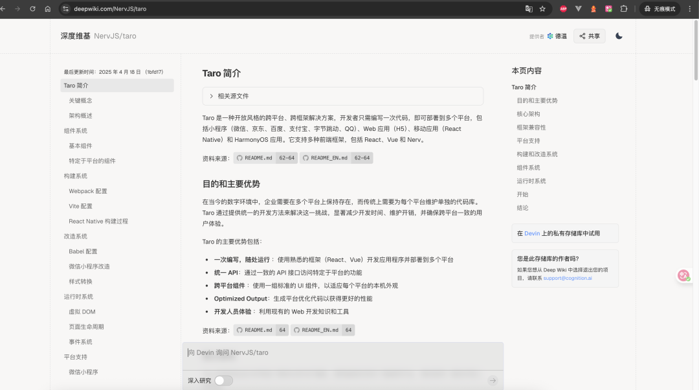The height and width of the screenshot is (390, 699).
Task: Open 微信小程序 sidebar page
Action: click(83, 372)
